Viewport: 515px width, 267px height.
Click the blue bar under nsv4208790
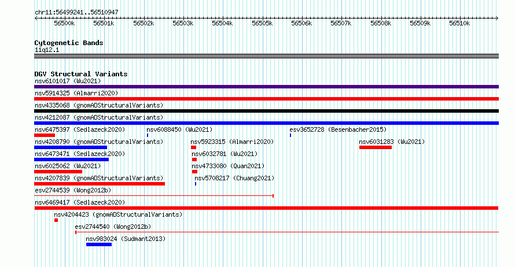point(71,147)
